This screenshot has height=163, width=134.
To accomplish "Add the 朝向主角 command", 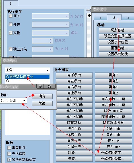I will click(x=114, y=129).
